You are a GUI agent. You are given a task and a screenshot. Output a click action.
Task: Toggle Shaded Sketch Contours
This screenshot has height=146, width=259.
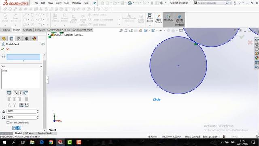180,19
